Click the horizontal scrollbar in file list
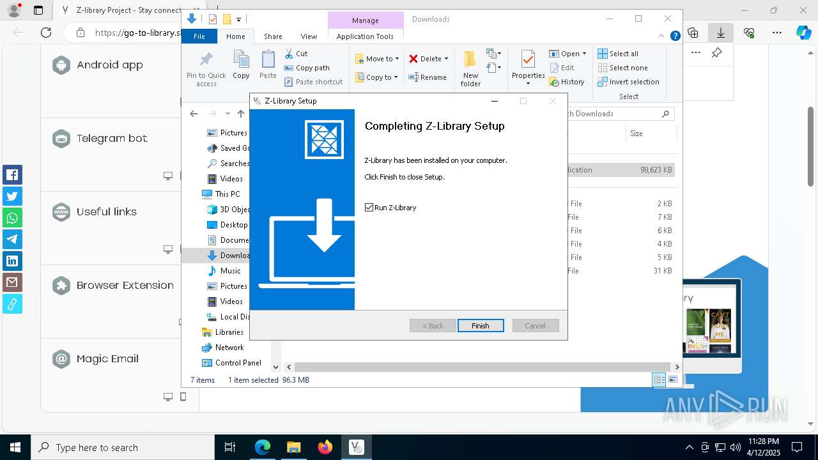The image size is (818, 460). pyautogui.click(x=483, y=367)
